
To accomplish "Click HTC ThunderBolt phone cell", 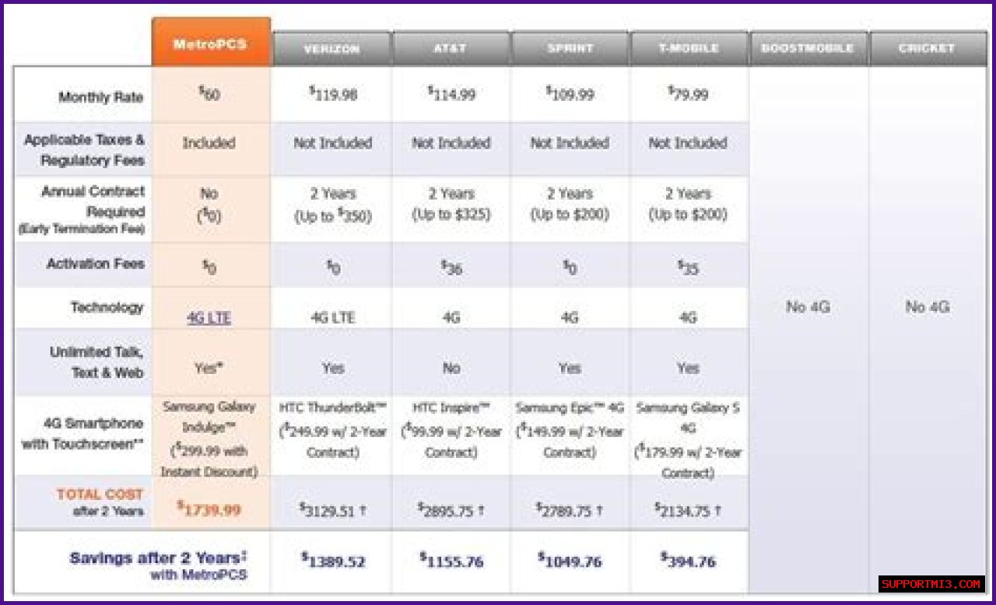I will pos(332,430).
